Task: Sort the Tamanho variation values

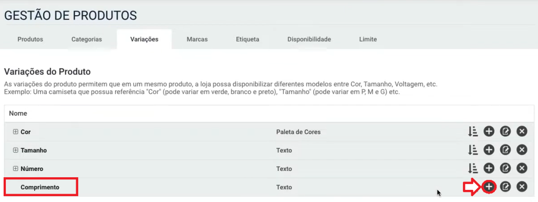Action: coord(473,150)
